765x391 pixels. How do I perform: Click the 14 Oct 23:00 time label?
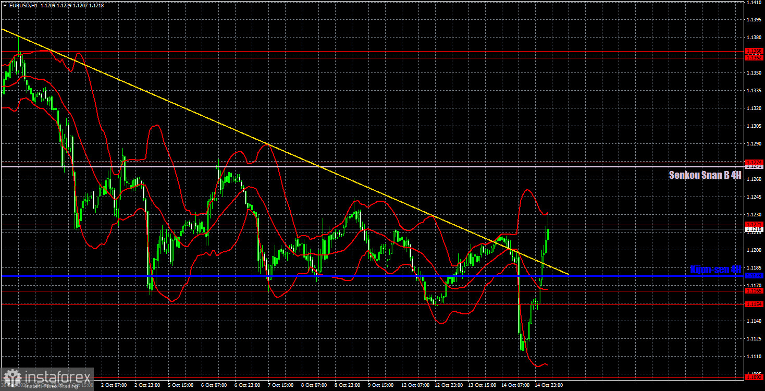click(x=549, y=385)
